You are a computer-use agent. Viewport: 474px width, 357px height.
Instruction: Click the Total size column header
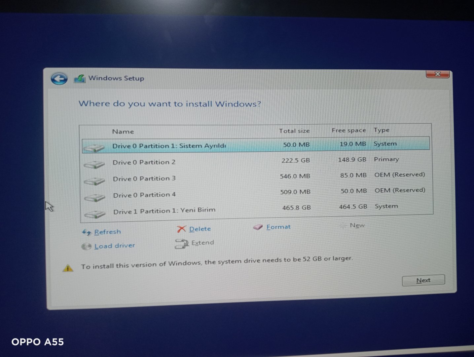[294, 131]
